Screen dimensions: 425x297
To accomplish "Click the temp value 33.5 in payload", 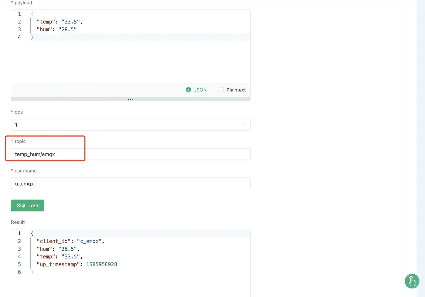I will pyautogui.click(x=71, y=22).
